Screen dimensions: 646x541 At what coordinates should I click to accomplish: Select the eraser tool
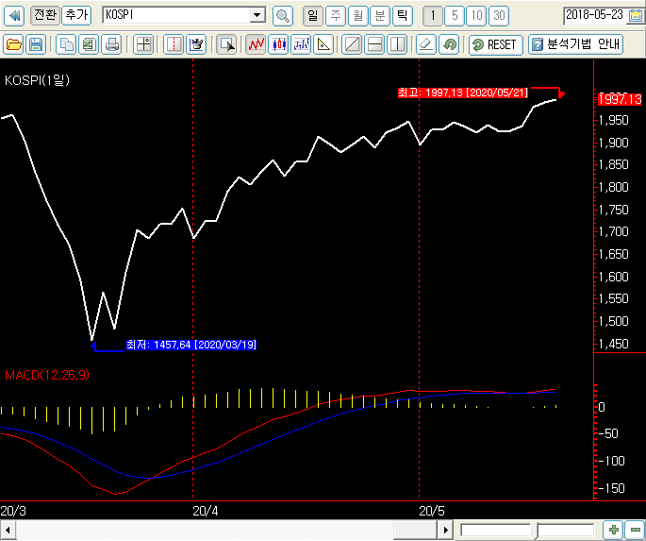tap(426, 44)
